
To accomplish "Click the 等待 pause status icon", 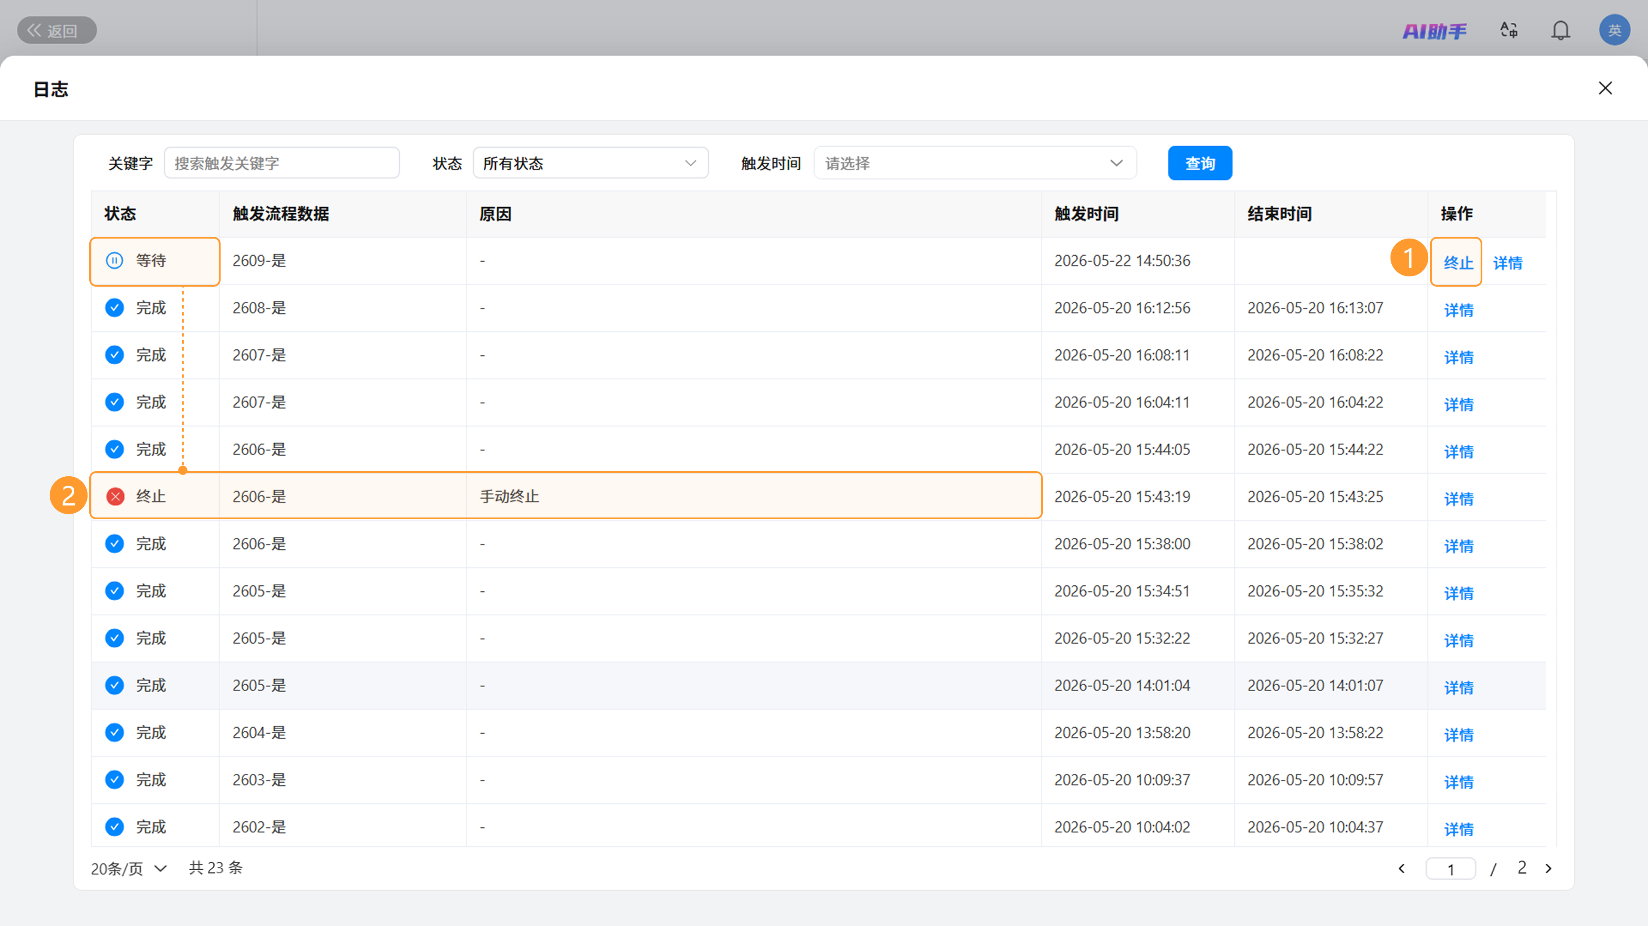I will coord(115,260).
